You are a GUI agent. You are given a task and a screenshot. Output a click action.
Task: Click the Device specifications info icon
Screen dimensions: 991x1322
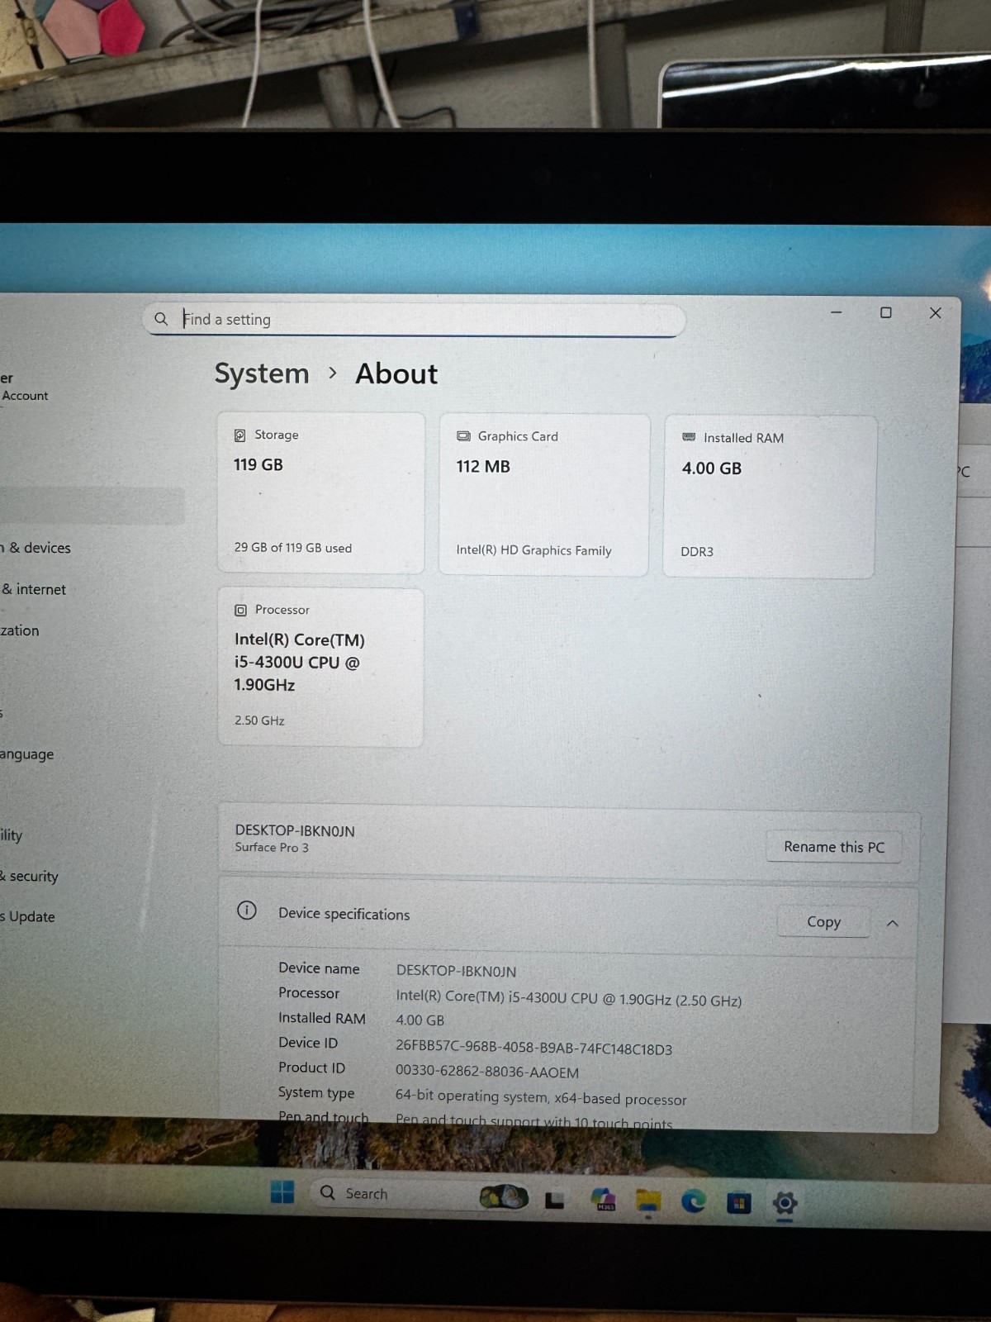tap(247, 911)
